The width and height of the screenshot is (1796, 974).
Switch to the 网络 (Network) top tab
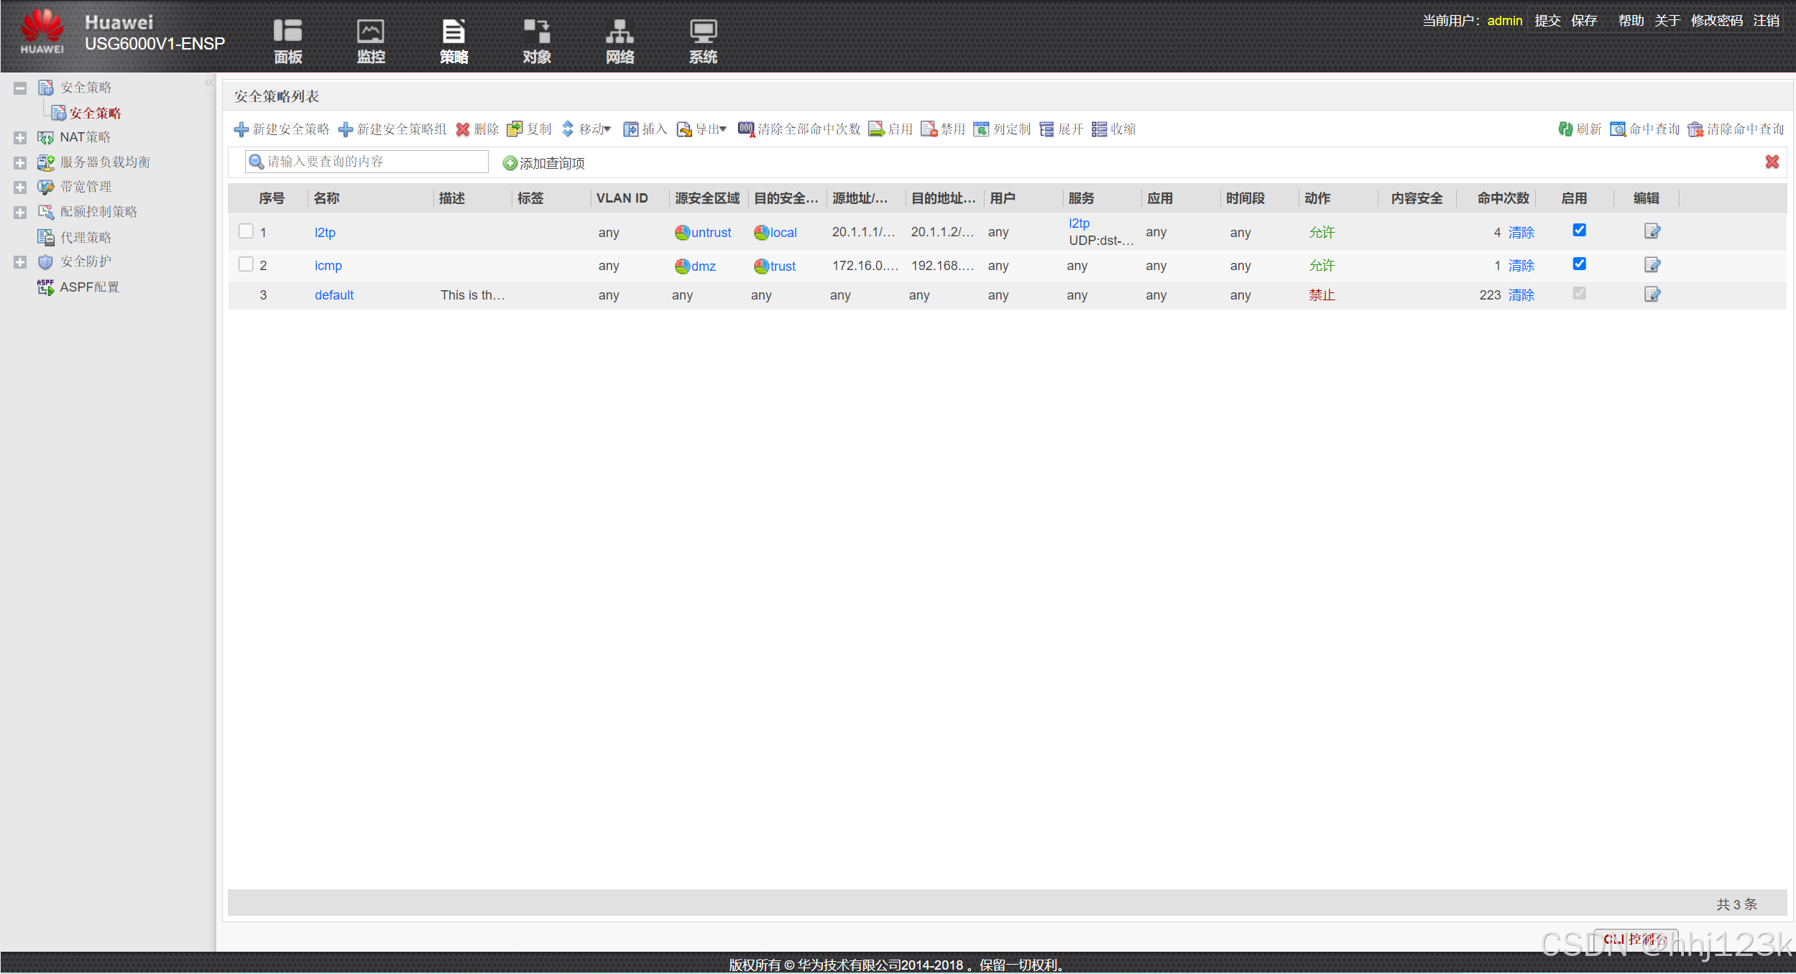pos(620,42)
